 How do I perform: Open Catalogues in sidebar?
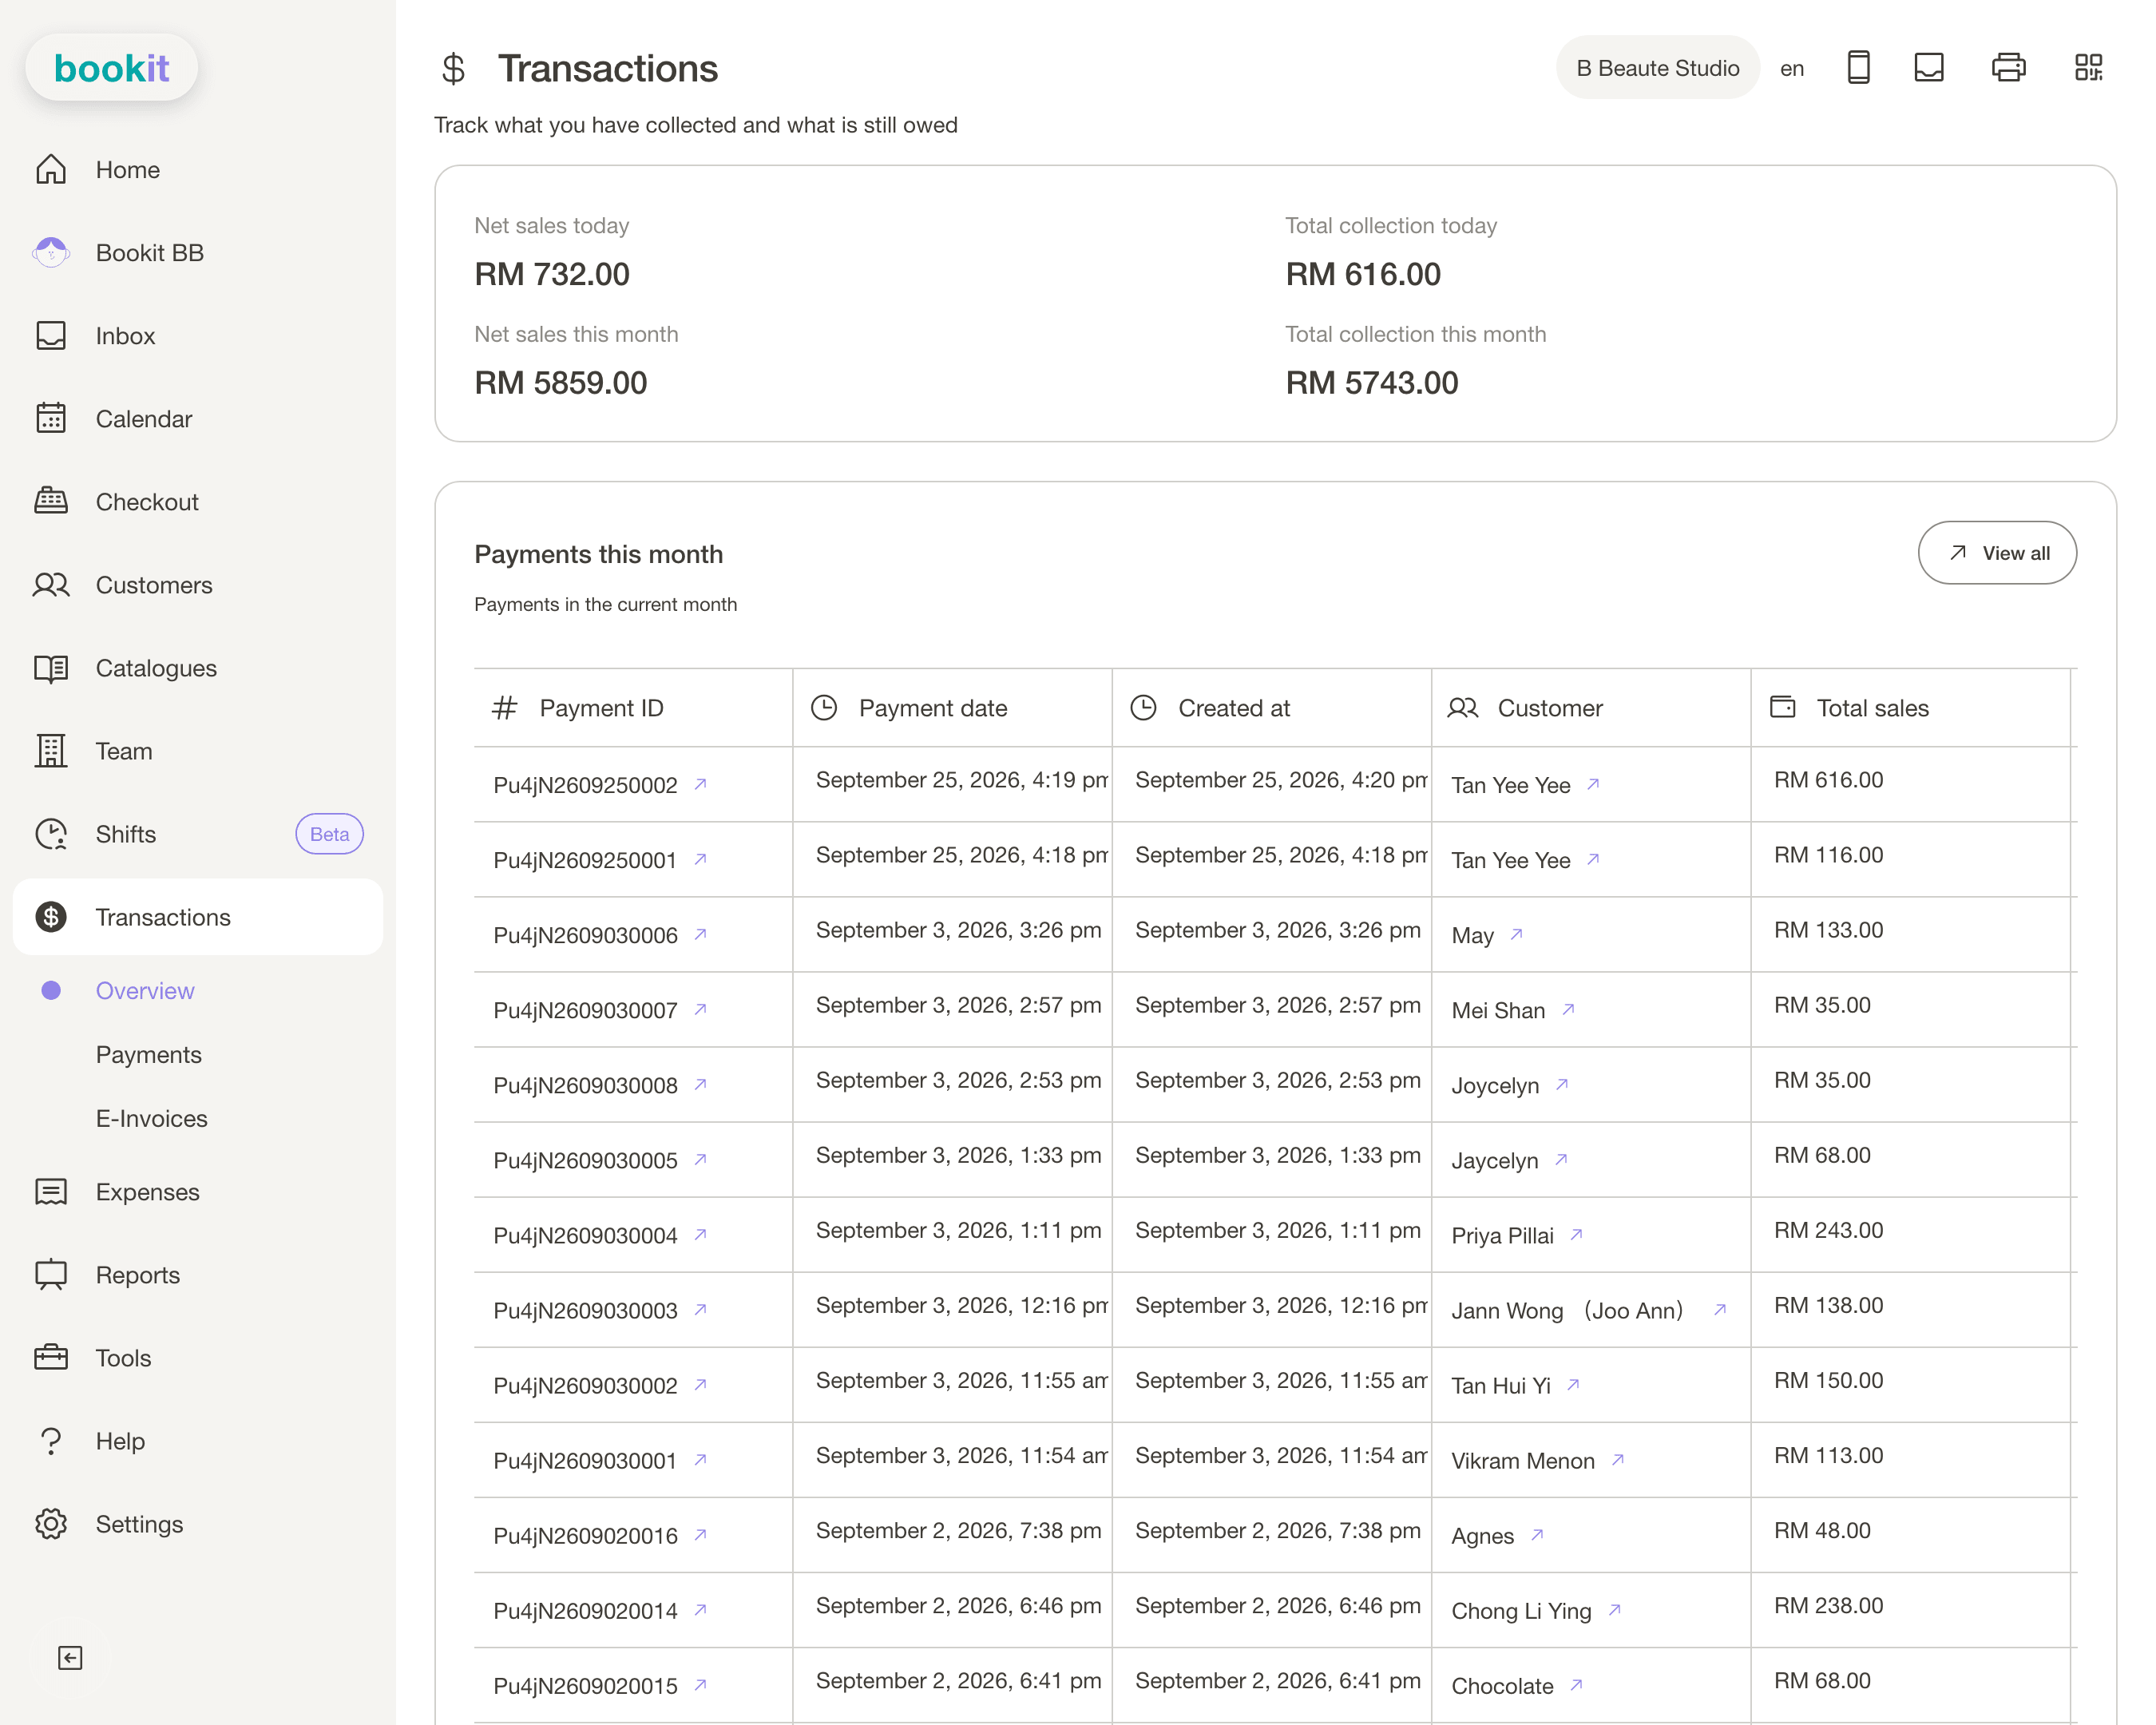click(x=197, y=667)
